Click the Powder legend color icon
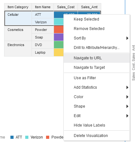 tap(48, 137)
